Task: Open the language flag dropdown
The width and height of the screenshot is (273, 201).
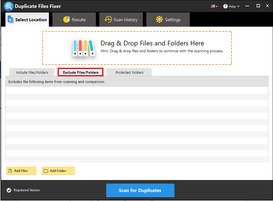Action: 214,6
